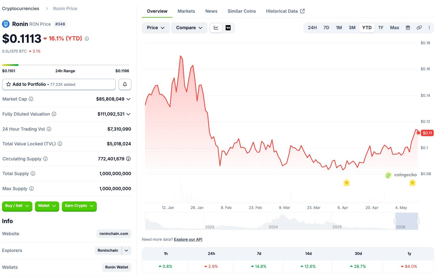436x276 pixels.
Task: Open the chart more options menu
Action: point(429,28)
